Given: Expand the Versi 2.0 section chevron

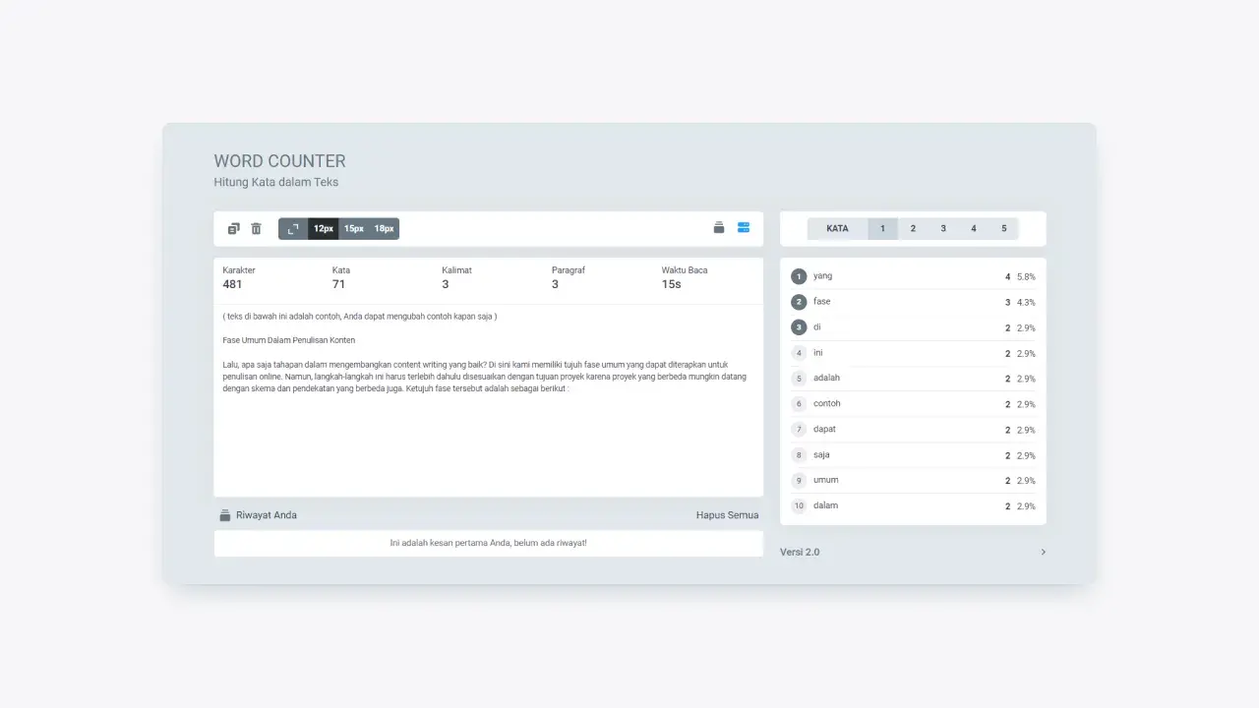Looking at the screenshot, I should pos(1044,552).
